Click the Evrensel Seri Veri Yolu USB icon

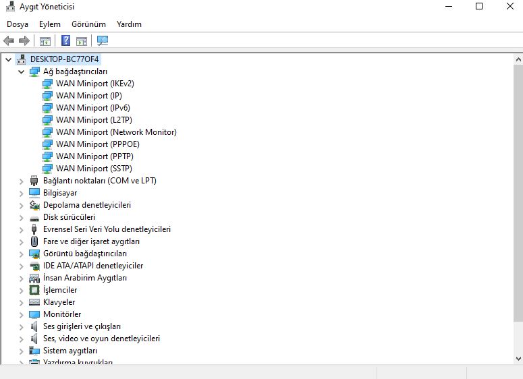coord(34,229)
